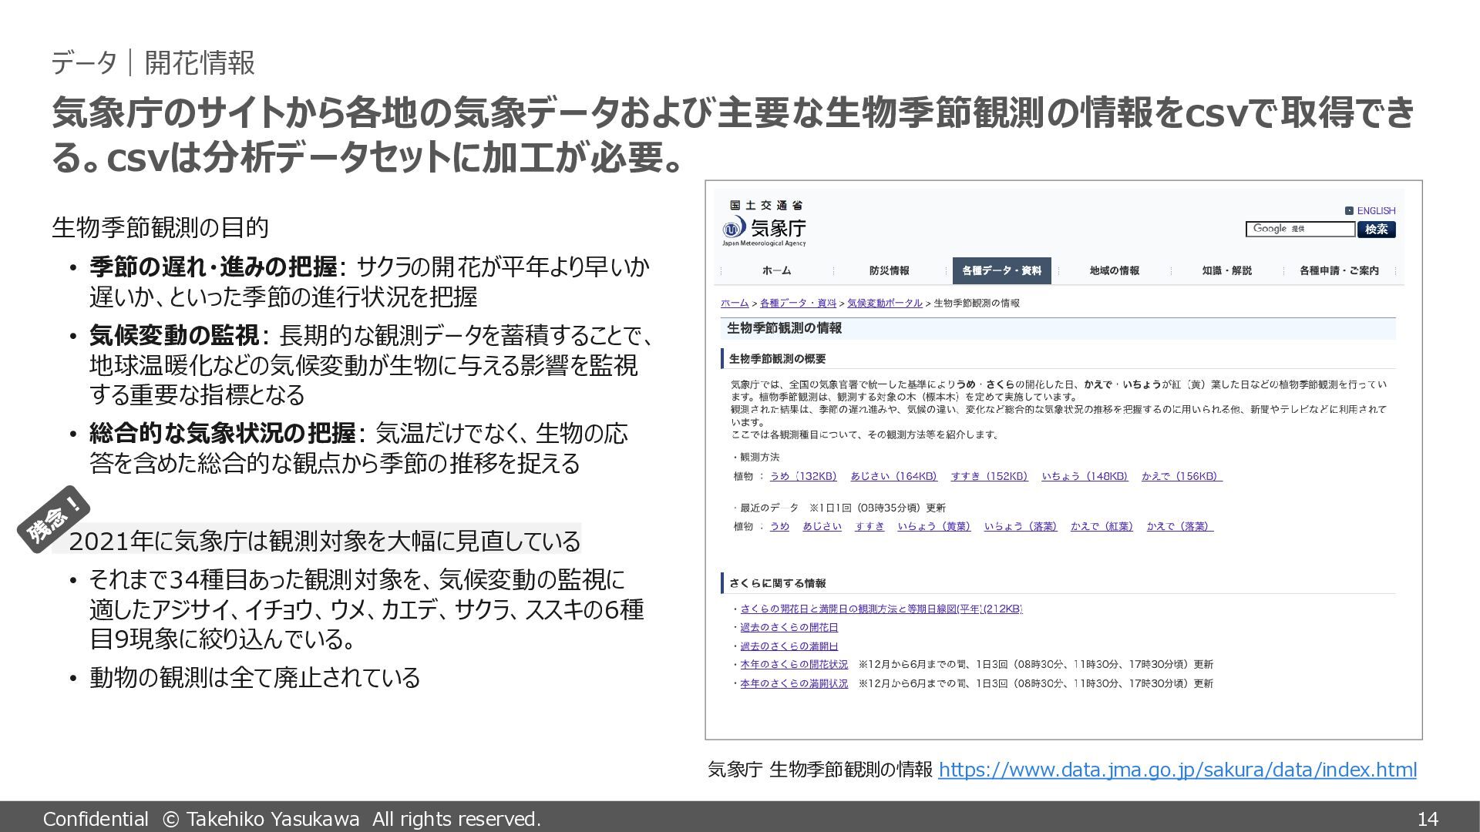Open the かえで（紅葉） recent data link

1102,526
